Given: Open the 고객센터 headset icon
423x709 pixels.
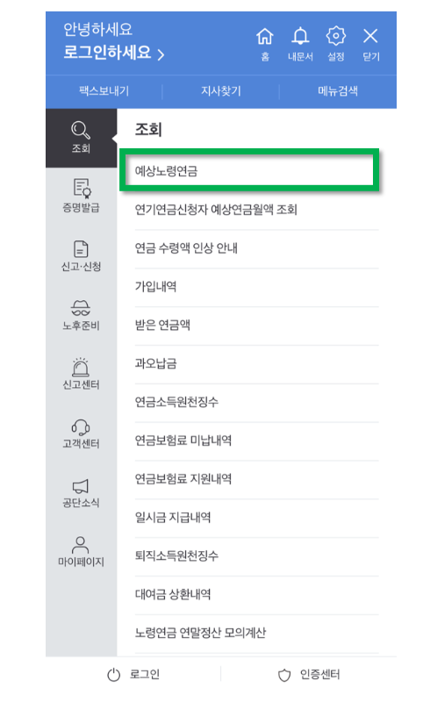Looking at the screenshot, I should [81, 426].
